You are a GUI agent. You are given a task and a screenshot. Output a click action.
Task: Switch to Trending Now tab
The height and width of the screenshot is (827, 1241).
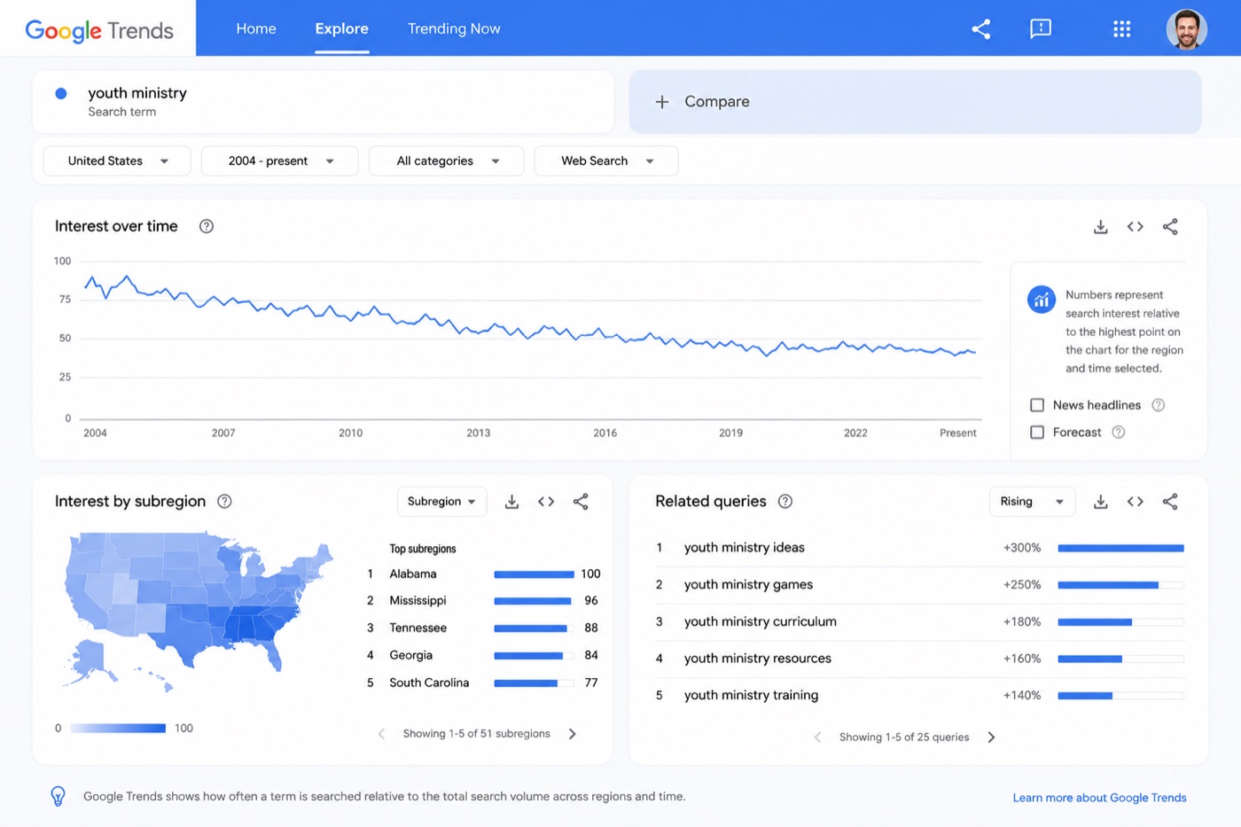point(454,28)
